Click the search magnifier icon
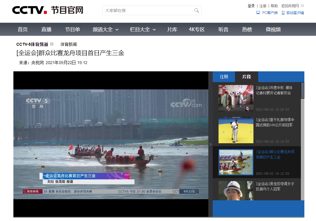 click(197, 10)
